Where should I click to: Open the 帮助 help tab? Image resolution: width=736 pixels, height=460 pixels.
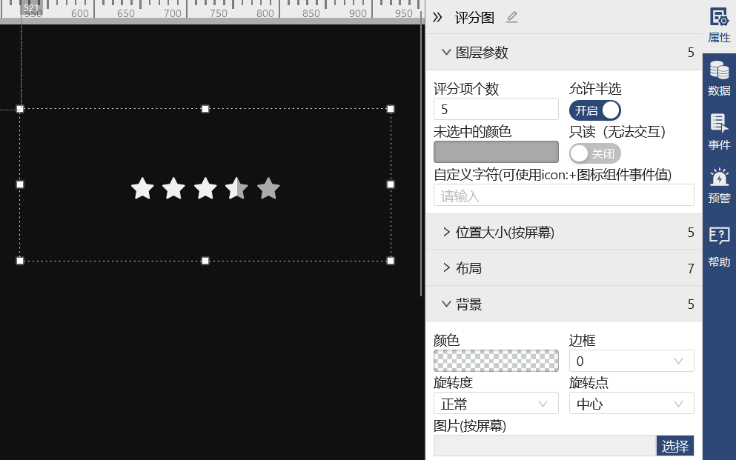click(x=719, y=247)
